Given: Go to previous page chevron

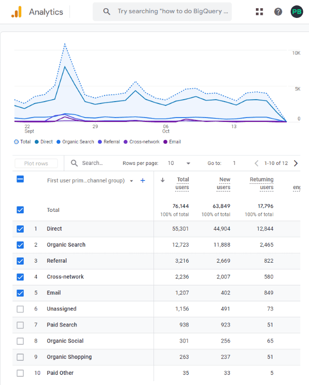Looking at the screenshot, I should [x=256, y=163].
